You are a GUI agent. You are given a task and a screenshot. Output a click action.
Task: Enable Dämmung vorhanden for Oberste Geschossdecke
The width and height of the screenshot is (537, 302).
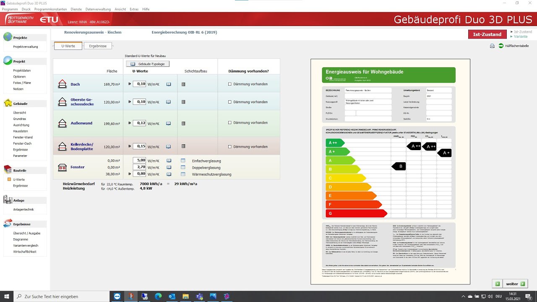click(x=229, y=102)
